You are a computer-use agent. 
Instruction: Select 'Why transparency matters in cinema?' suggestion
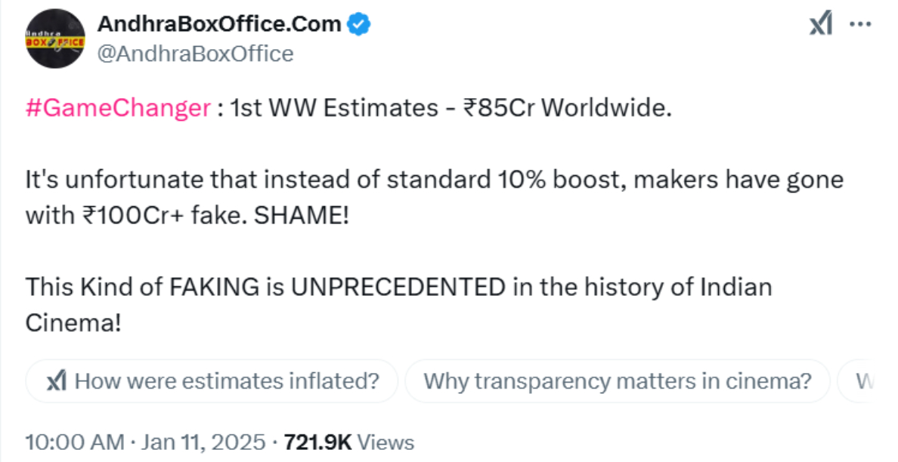tap(618, 380)
